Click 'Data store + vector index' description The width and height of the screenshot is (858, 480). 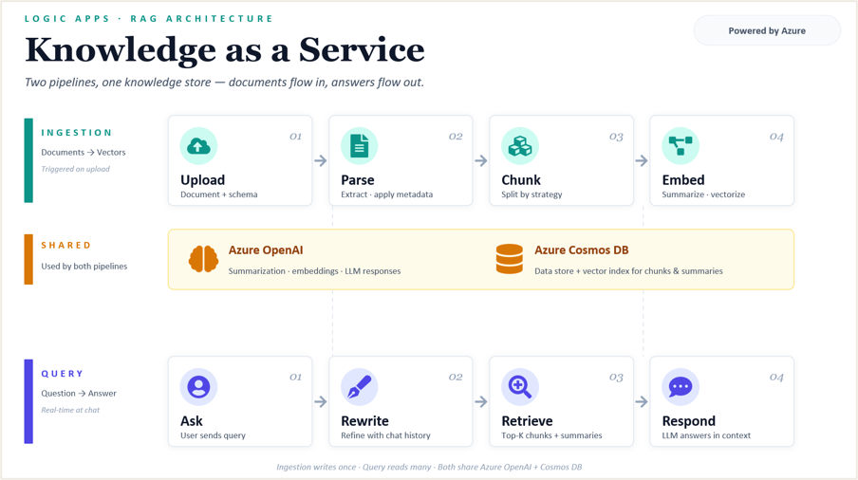[628, 270]
